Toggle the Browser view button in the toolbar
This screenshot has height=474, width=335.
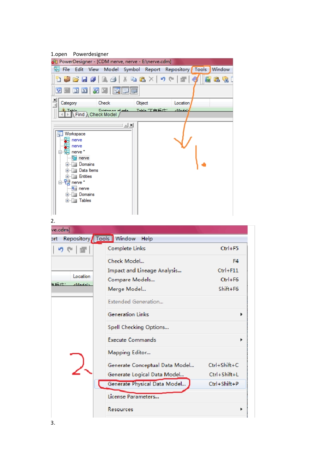coord(117,91)
